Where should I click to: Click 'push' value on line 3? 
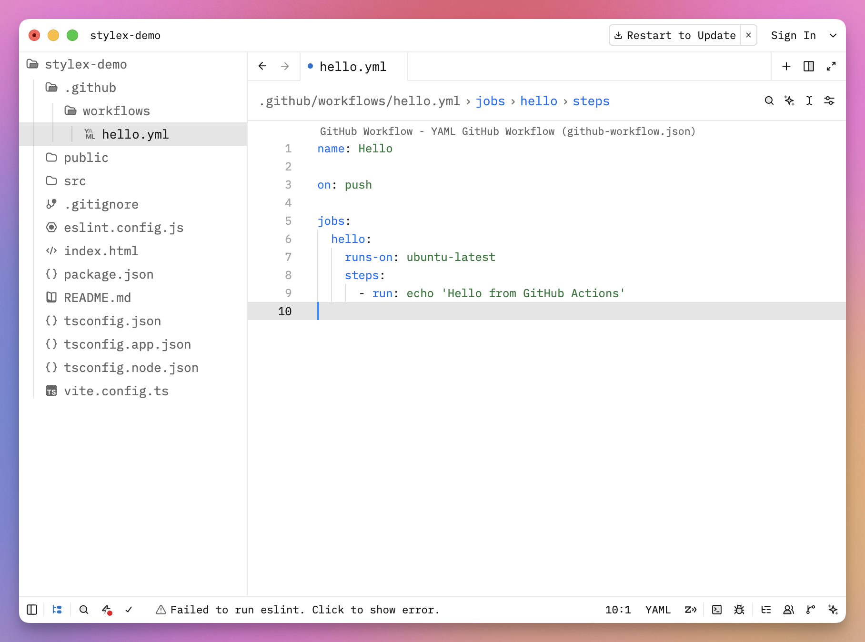coord(358,185)
